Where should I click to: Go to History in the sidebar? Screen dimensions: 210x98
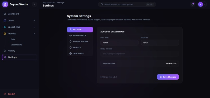20,51
